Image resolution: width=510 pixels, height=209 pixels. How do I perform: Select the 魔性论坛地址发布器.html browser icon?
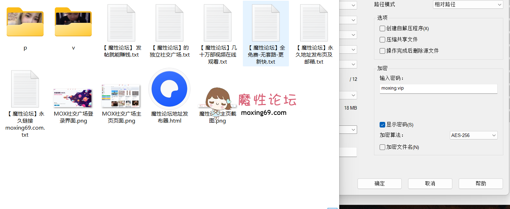click(169, 89)
